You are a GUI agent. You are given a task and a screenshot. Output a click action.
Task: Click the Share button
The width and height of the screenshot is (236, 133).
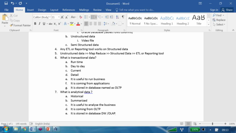(227, 10)
